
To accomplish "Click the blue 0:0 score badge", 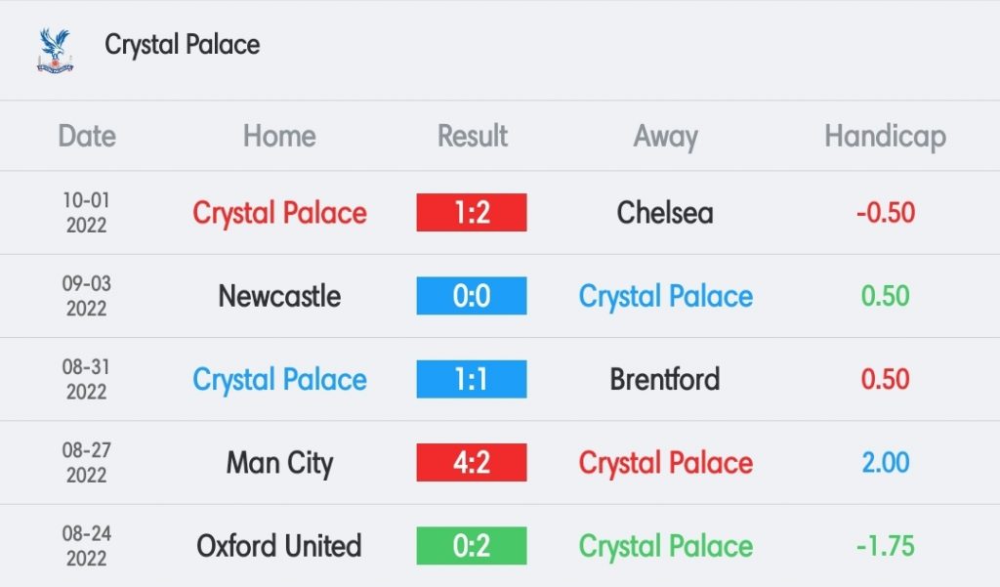I will (x=472, y=296).
